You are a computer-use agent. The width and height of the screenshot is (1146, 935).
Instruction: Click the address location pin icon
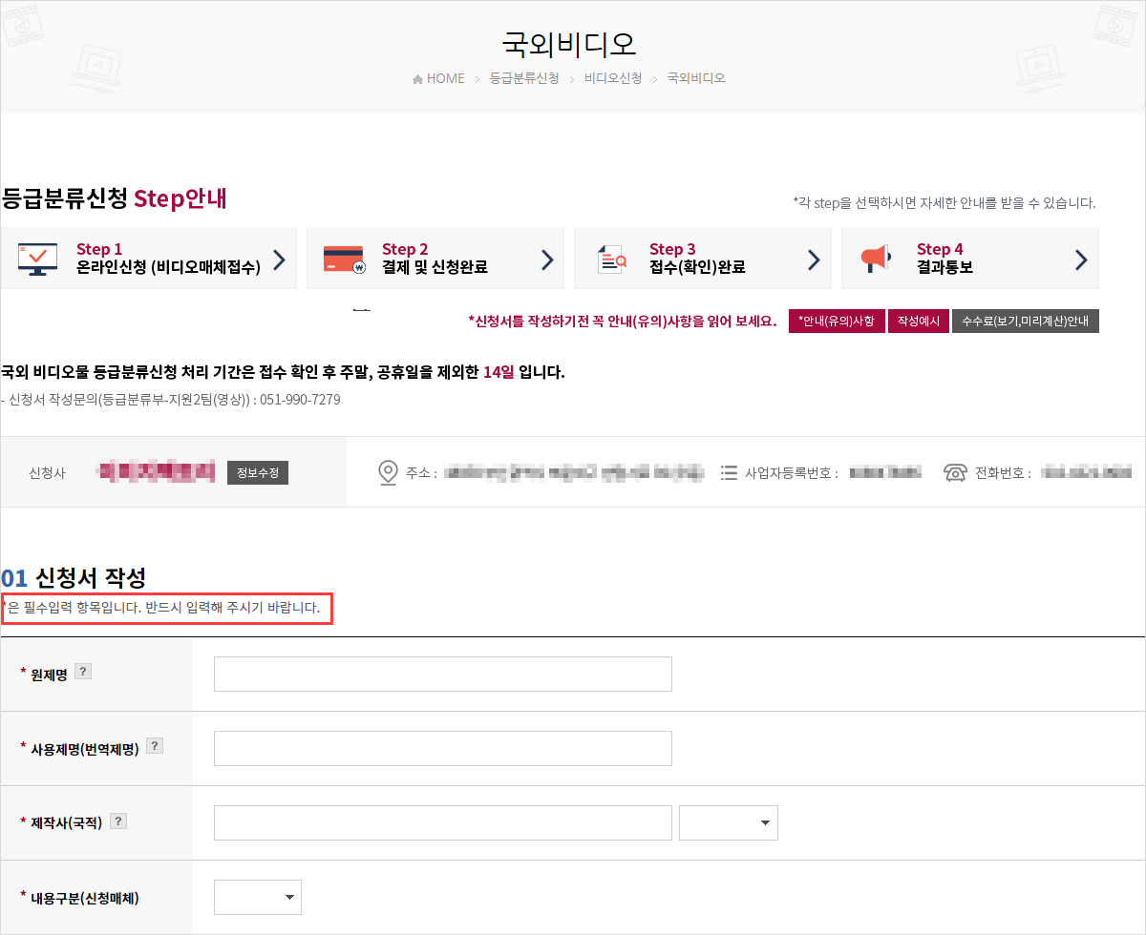pos(388,472)
